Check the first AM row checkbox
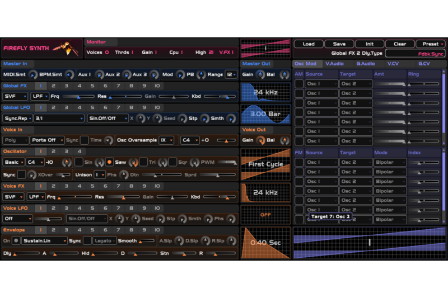The image size is (448, 298). click(x=299, y=84)
